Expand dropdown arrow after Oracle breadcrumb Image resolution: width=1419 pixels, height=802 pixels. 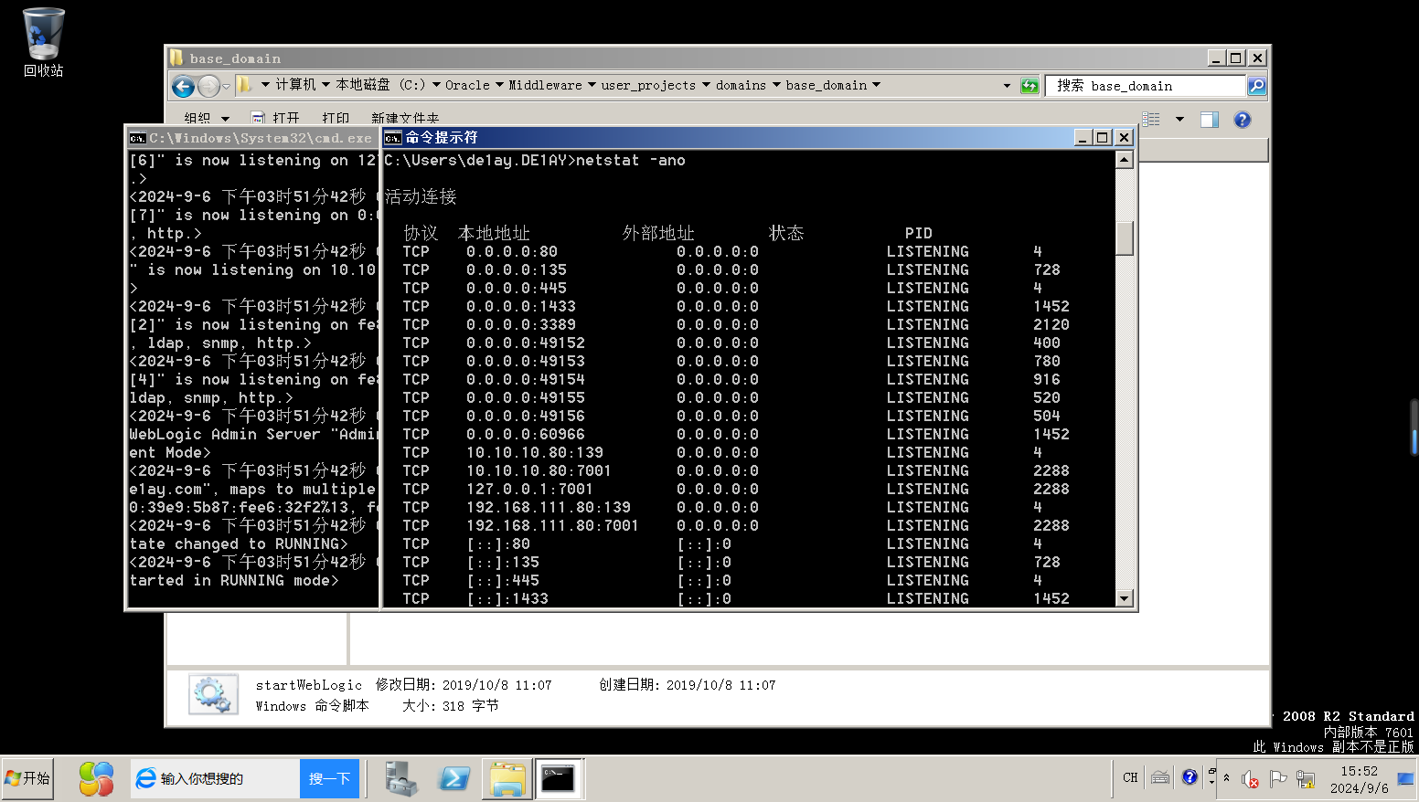tap(499, 85)
